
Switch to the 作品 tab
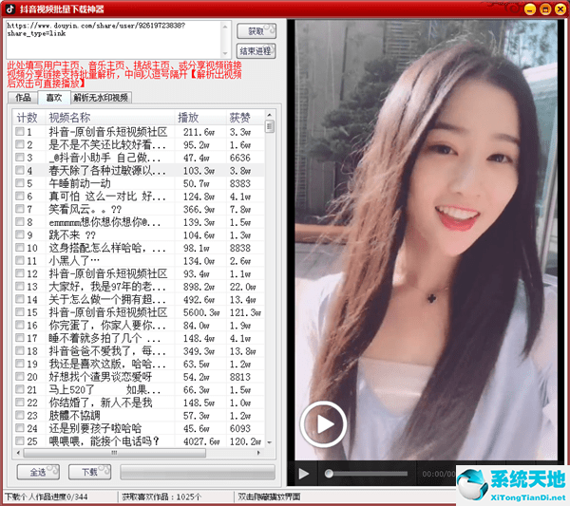pos(23,98)
